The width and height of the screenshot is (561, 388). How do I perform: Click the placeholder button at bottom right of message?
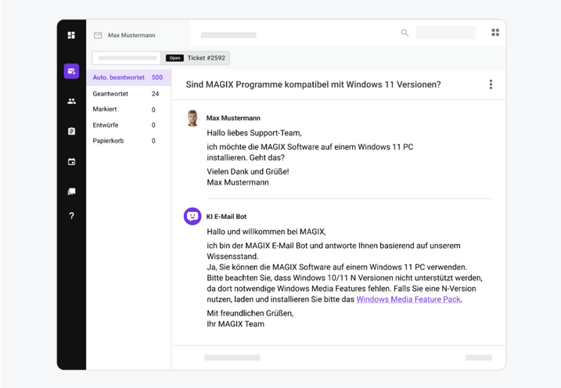(479, 357)
